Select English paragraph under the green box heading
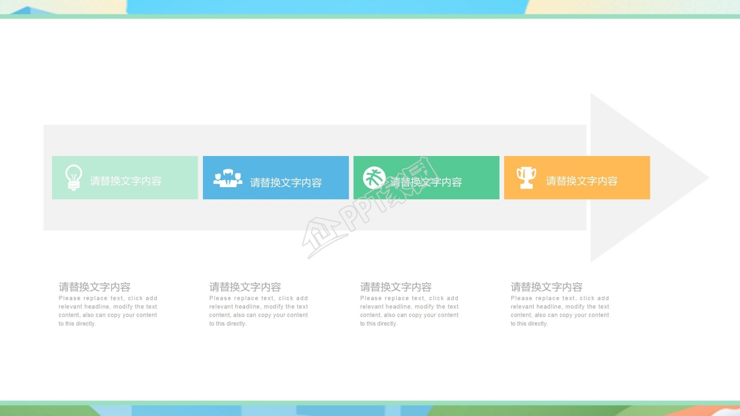Image resolution: width=740 pixels, height=416 pixels. click(409, 311)
